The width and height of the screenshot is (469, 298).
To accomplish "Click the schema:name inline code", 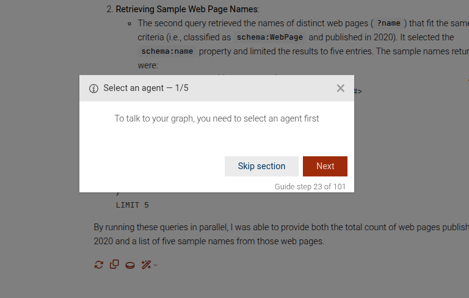I will coord(167,51).
